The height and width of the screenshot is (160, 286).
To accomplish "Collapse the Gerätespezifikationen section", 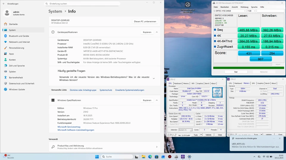I will [157, 32].
